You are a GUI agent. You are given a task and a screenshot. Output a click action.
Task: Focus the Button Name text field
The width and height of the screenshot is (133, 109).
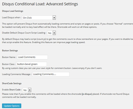[x=33, y=57]
